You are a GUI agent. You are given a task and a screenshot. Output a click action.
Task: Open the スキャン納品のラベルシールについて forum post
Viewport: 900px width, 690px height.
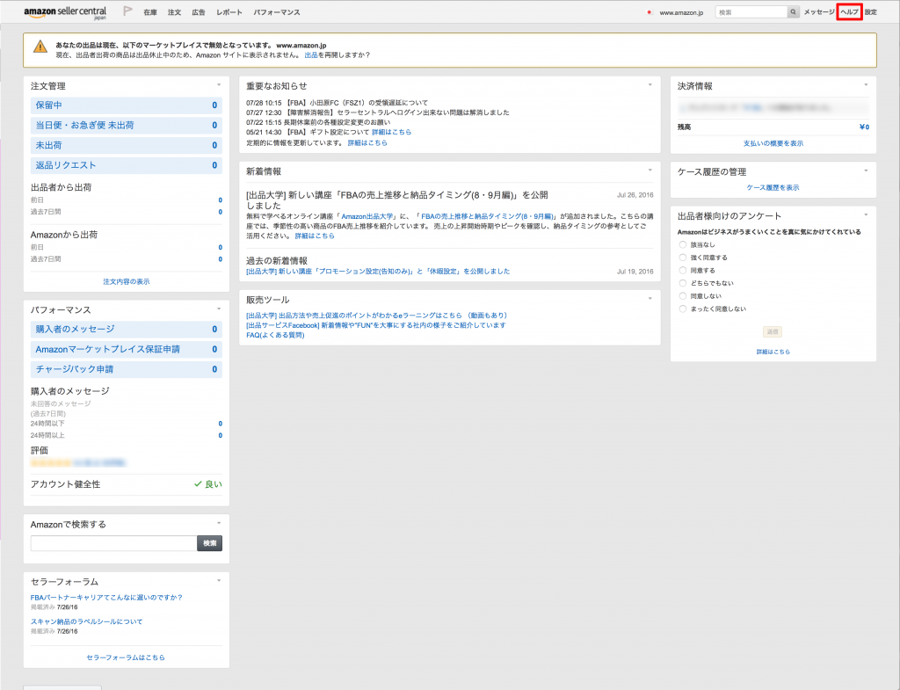[x=87, y=621]
